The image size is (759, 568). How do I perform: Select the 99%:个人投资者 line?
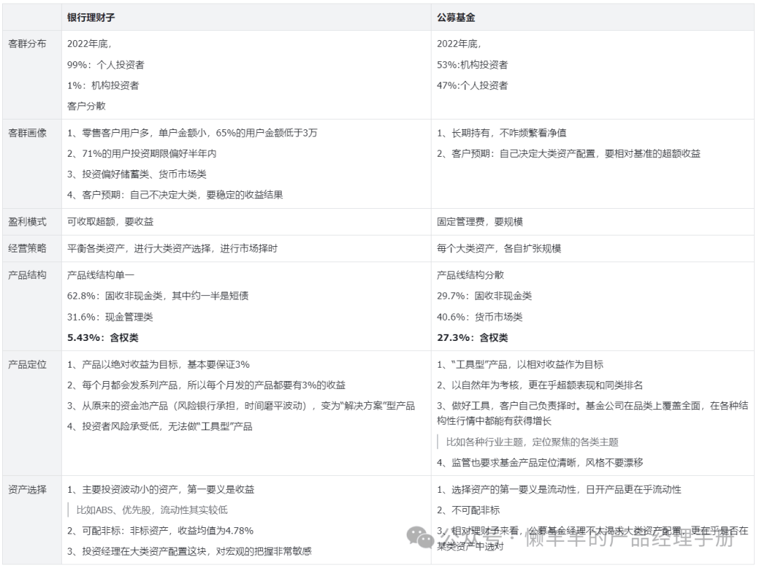106,65
